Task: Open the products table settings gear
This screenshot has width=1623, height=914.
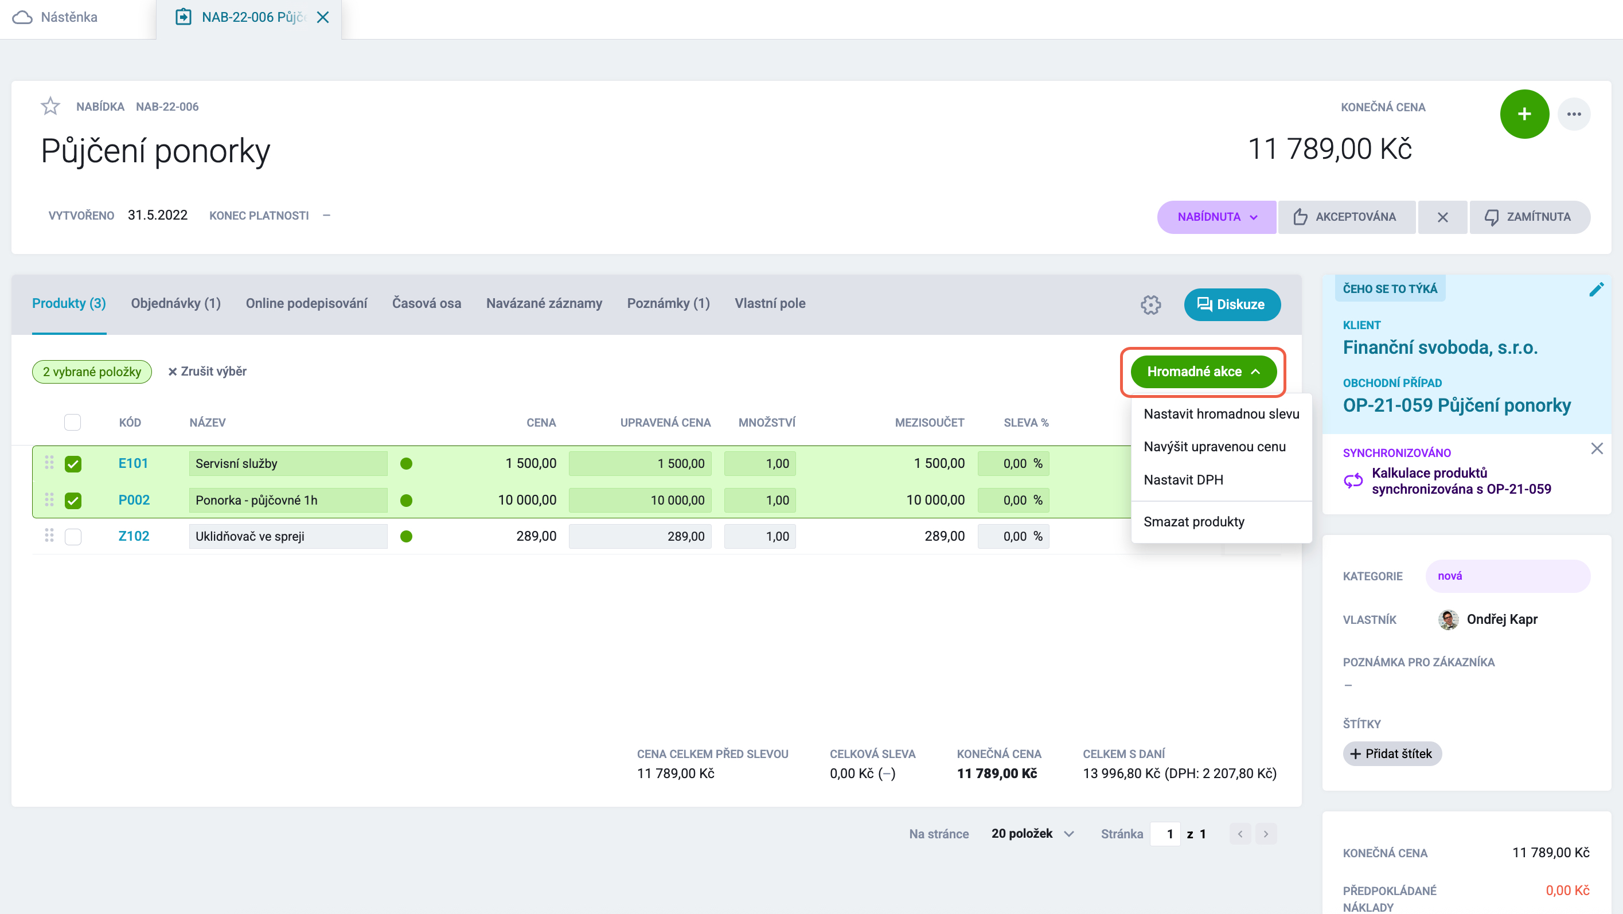Action: 1150,305
